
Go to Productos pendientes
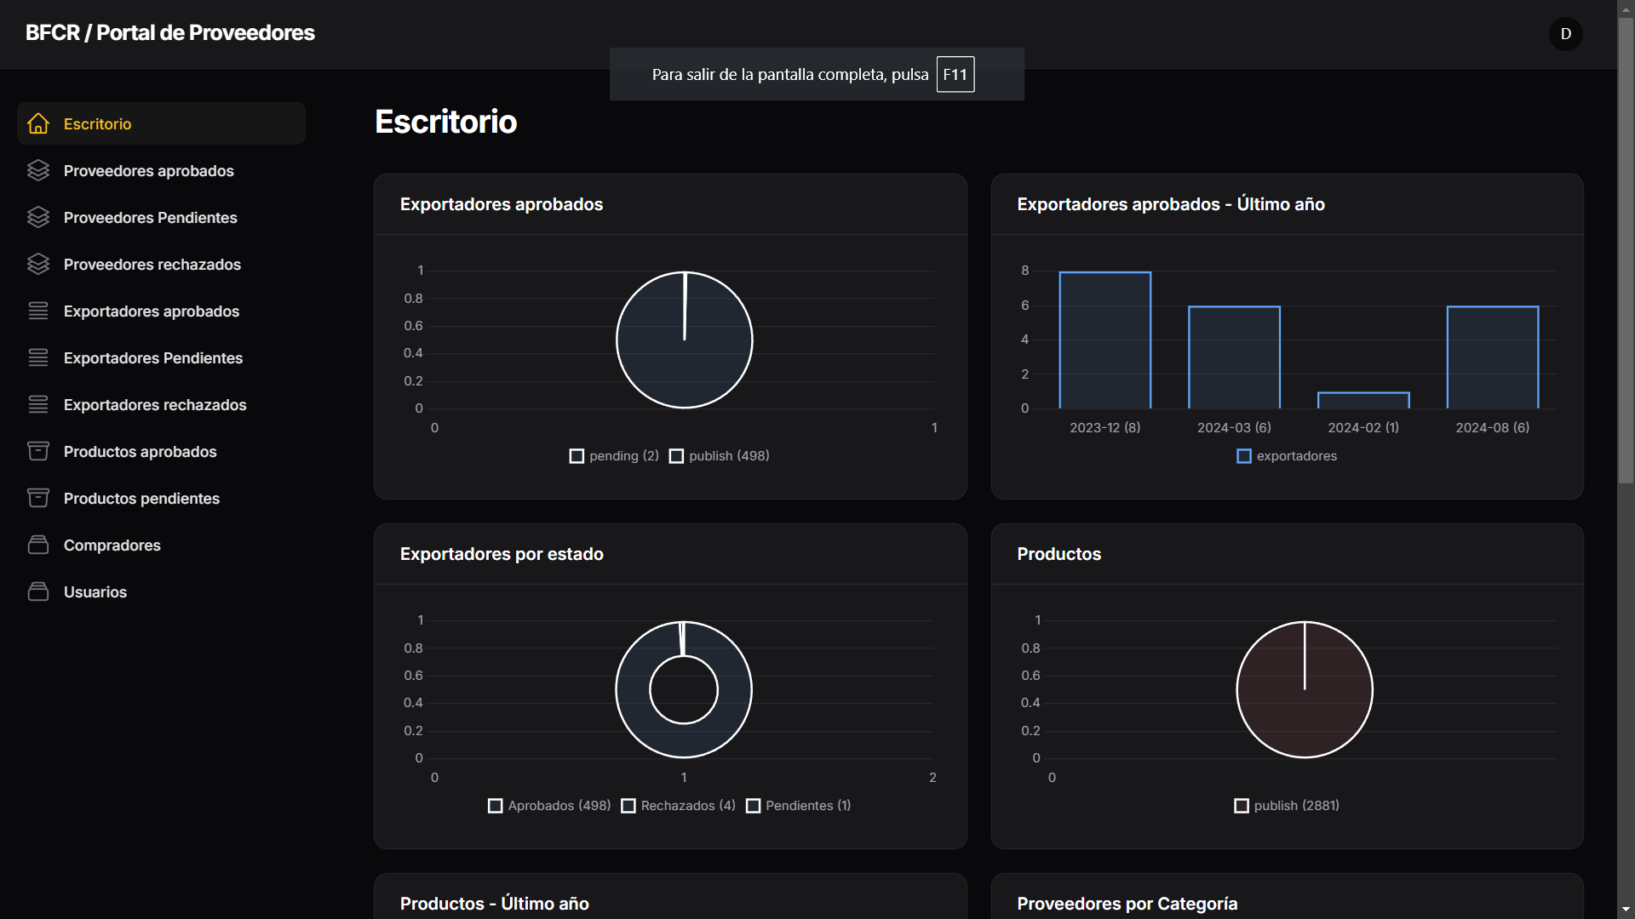click(x=161, y=498)
